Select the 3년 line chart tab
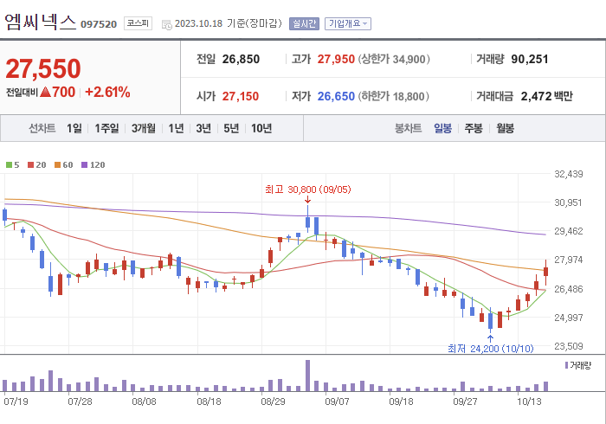Viewport: 606px width, 424px height. click(x=203, y=128)
